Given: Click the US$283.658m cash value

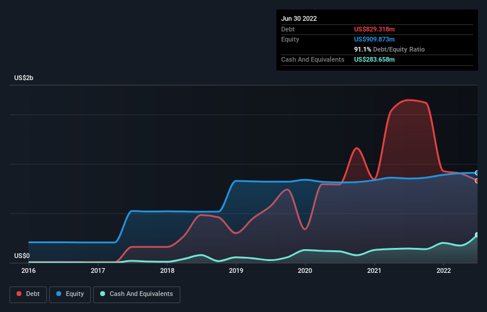Looking at the screenshot, I should click(x=374, y=59).
